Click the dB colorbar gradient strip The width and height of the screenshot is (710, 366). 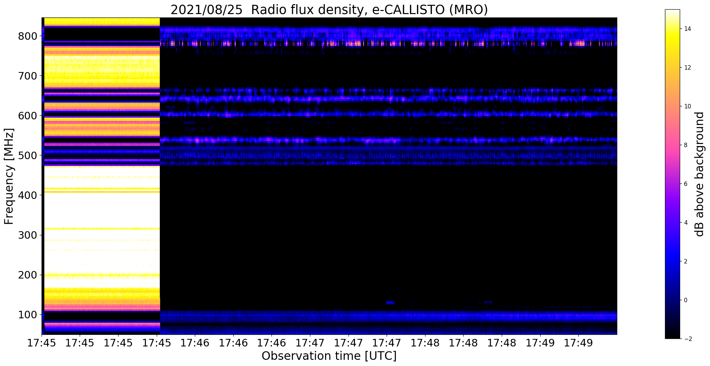point(673,174)
